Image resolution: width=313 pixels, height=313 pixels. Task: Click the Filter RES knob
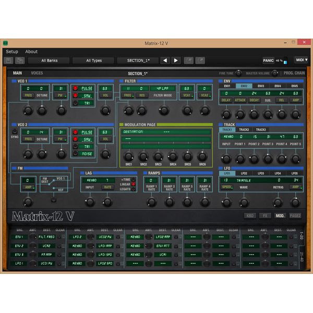[x=142, y=111]
